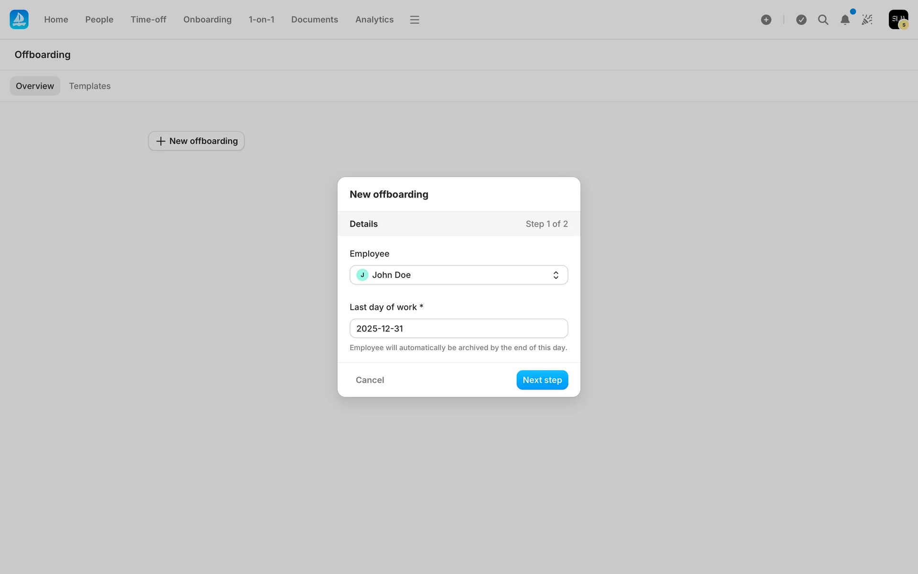
Task: Navigate to the Onboarding section
Action: click(x=207, y=20)
